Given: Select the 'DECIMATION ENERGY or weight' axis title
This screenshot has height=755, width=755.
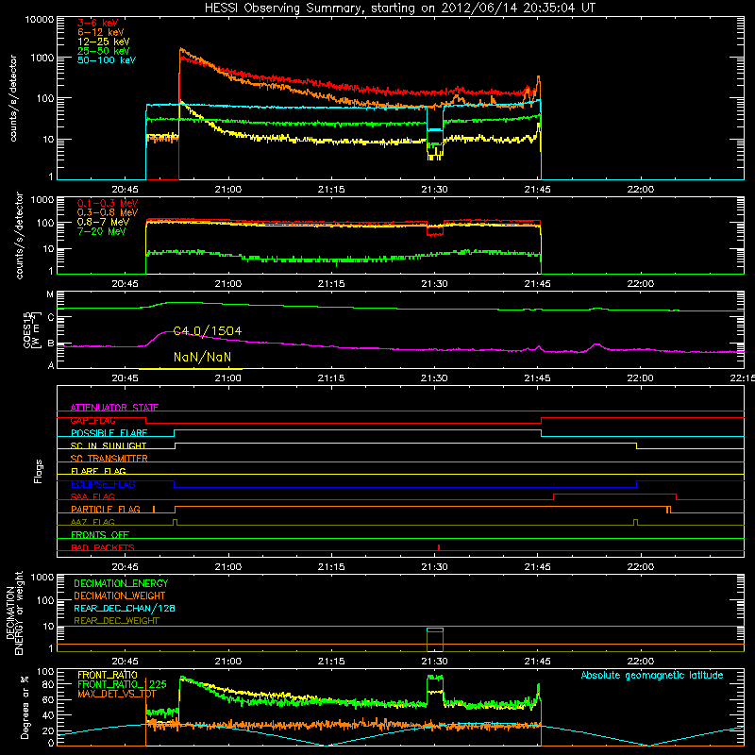Looking at the screenshot, I should coord(14,612).
